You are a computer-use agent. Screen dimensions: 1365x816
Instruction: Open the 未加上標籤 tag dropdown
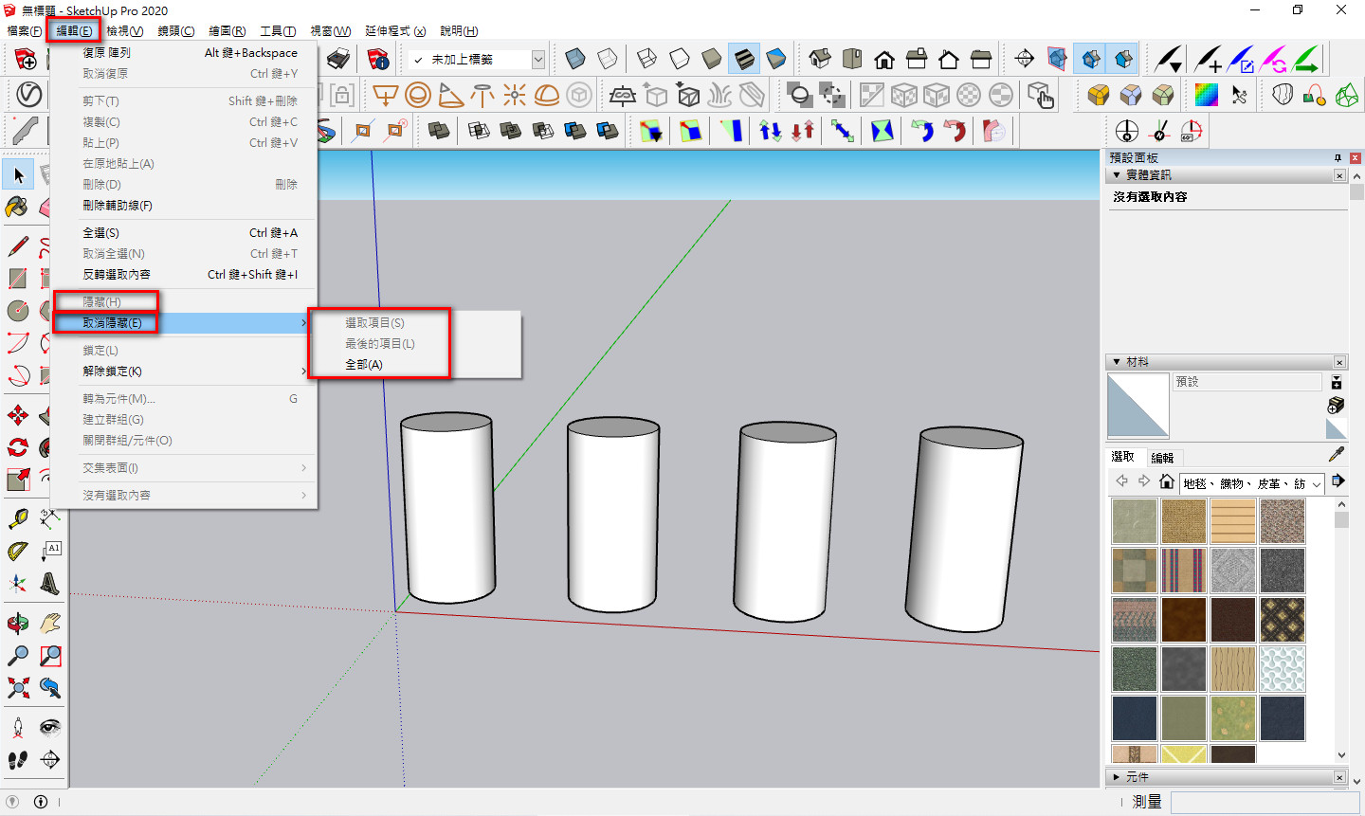pos(538,60)
